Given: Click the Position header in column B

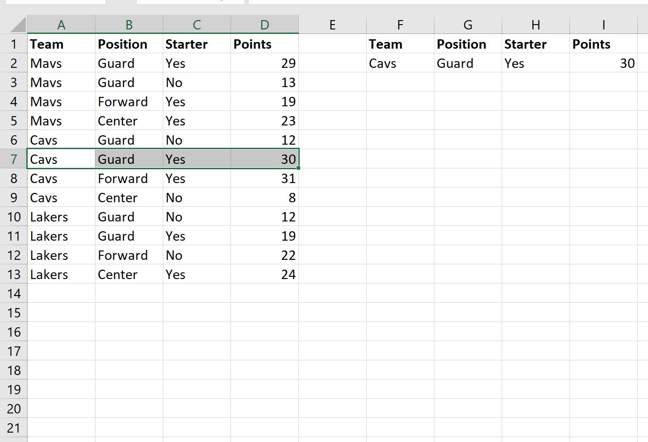Looking at the screenshot, I should (x=129, y=44).
